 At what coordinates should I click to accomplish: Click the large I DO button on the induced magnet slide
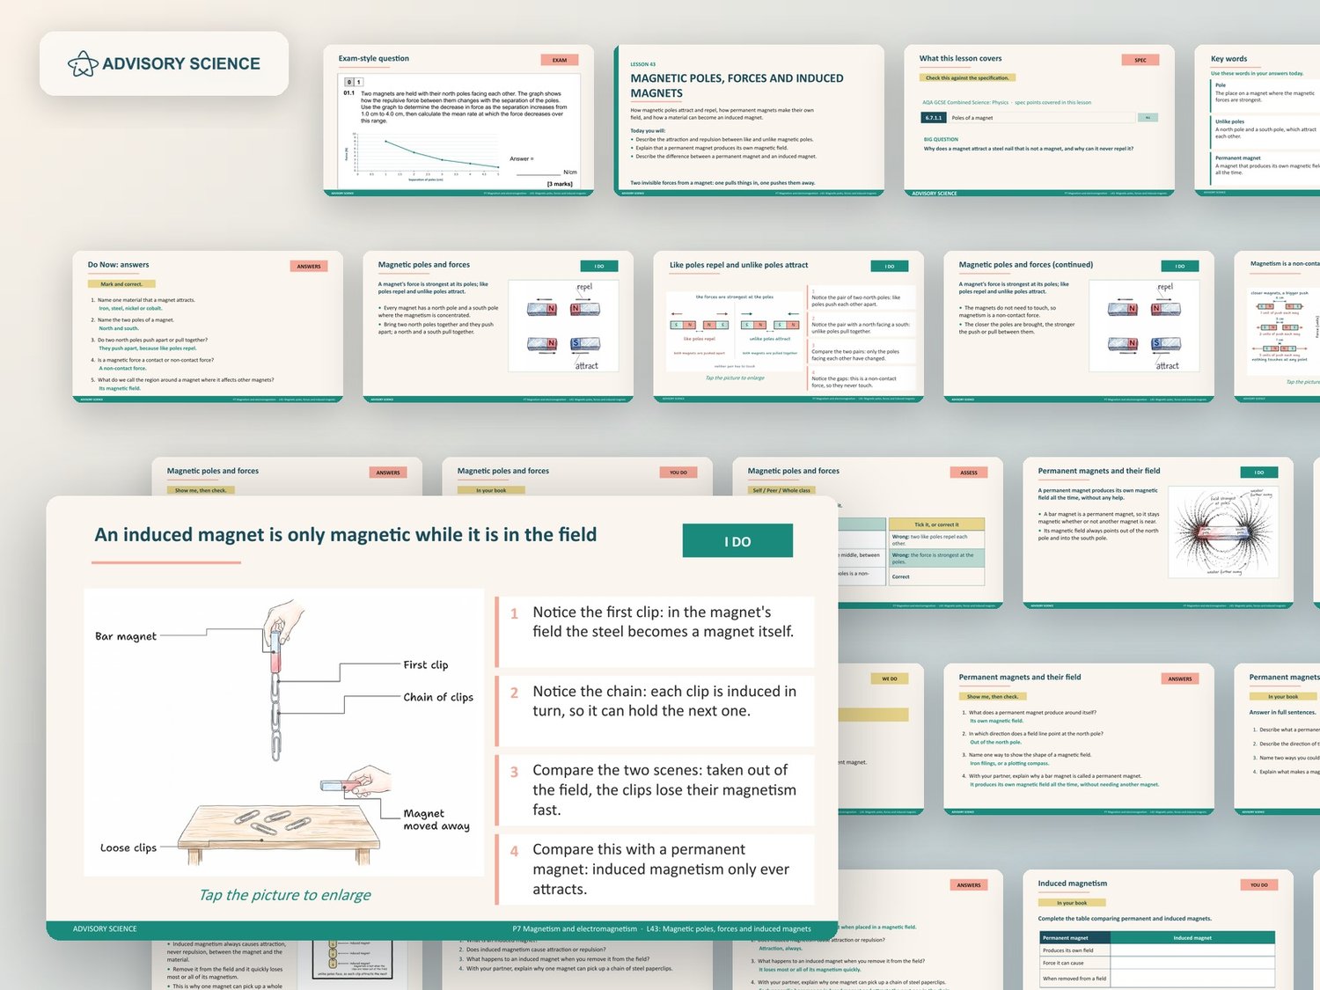[x=737, y=541]
